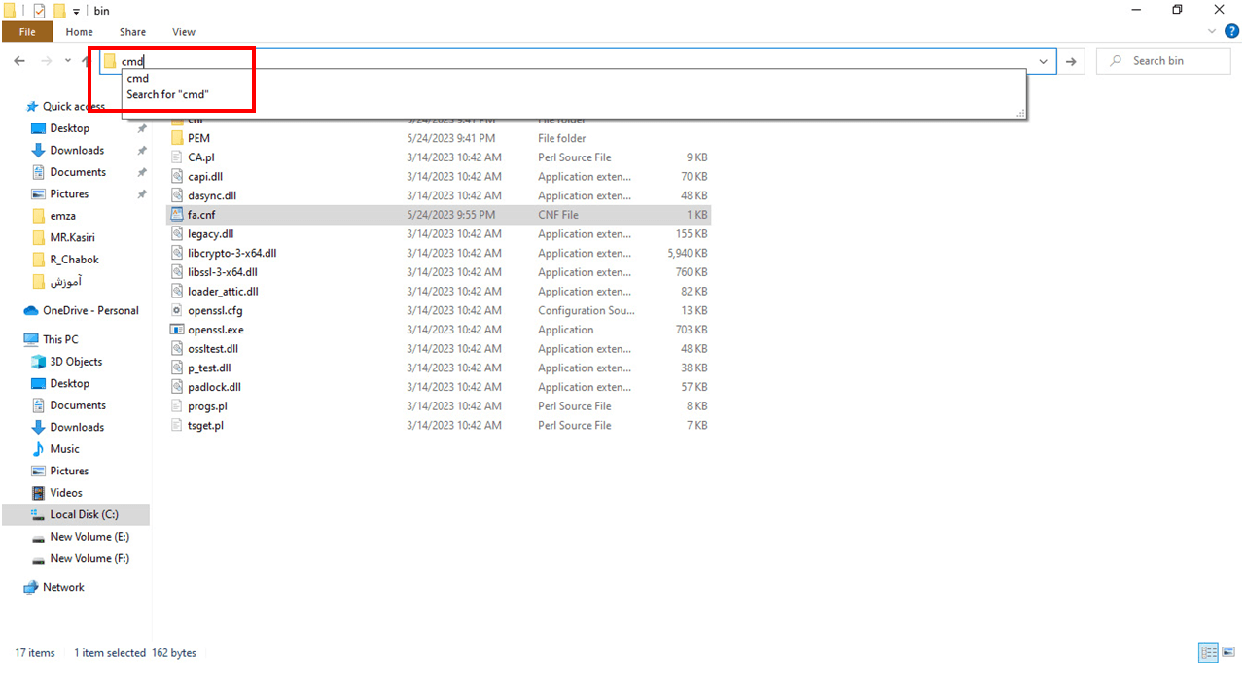The width and height of the screenshot is (1245, 700).
Task: Select the openssl.exe application file
Action: click(x=215, y=330)
